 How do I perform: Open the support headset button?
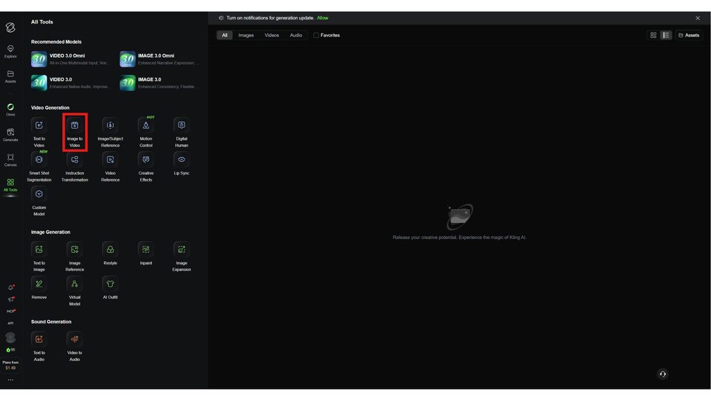pos(662,374)
